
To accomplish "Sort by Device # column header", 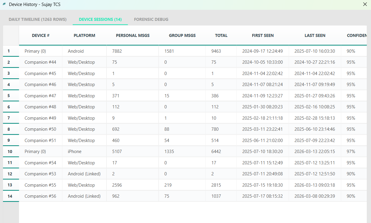I will tap(41, 35).
